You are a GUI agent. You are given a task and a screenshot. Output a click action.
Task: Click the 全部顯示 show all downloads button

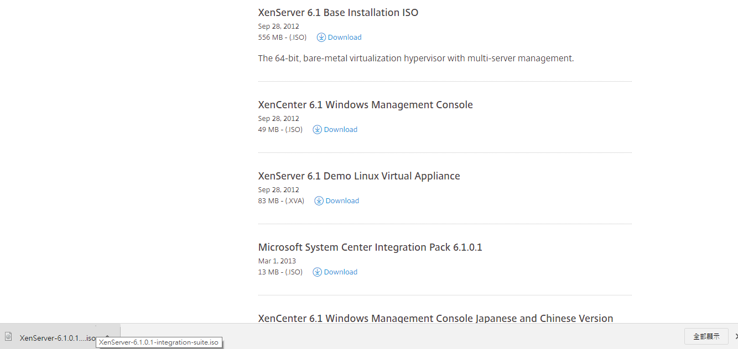coord(706,336)
